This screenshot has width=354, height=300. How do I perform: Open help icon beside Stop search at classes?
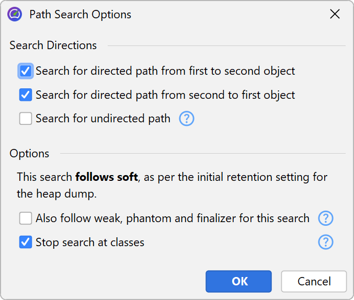326,242
